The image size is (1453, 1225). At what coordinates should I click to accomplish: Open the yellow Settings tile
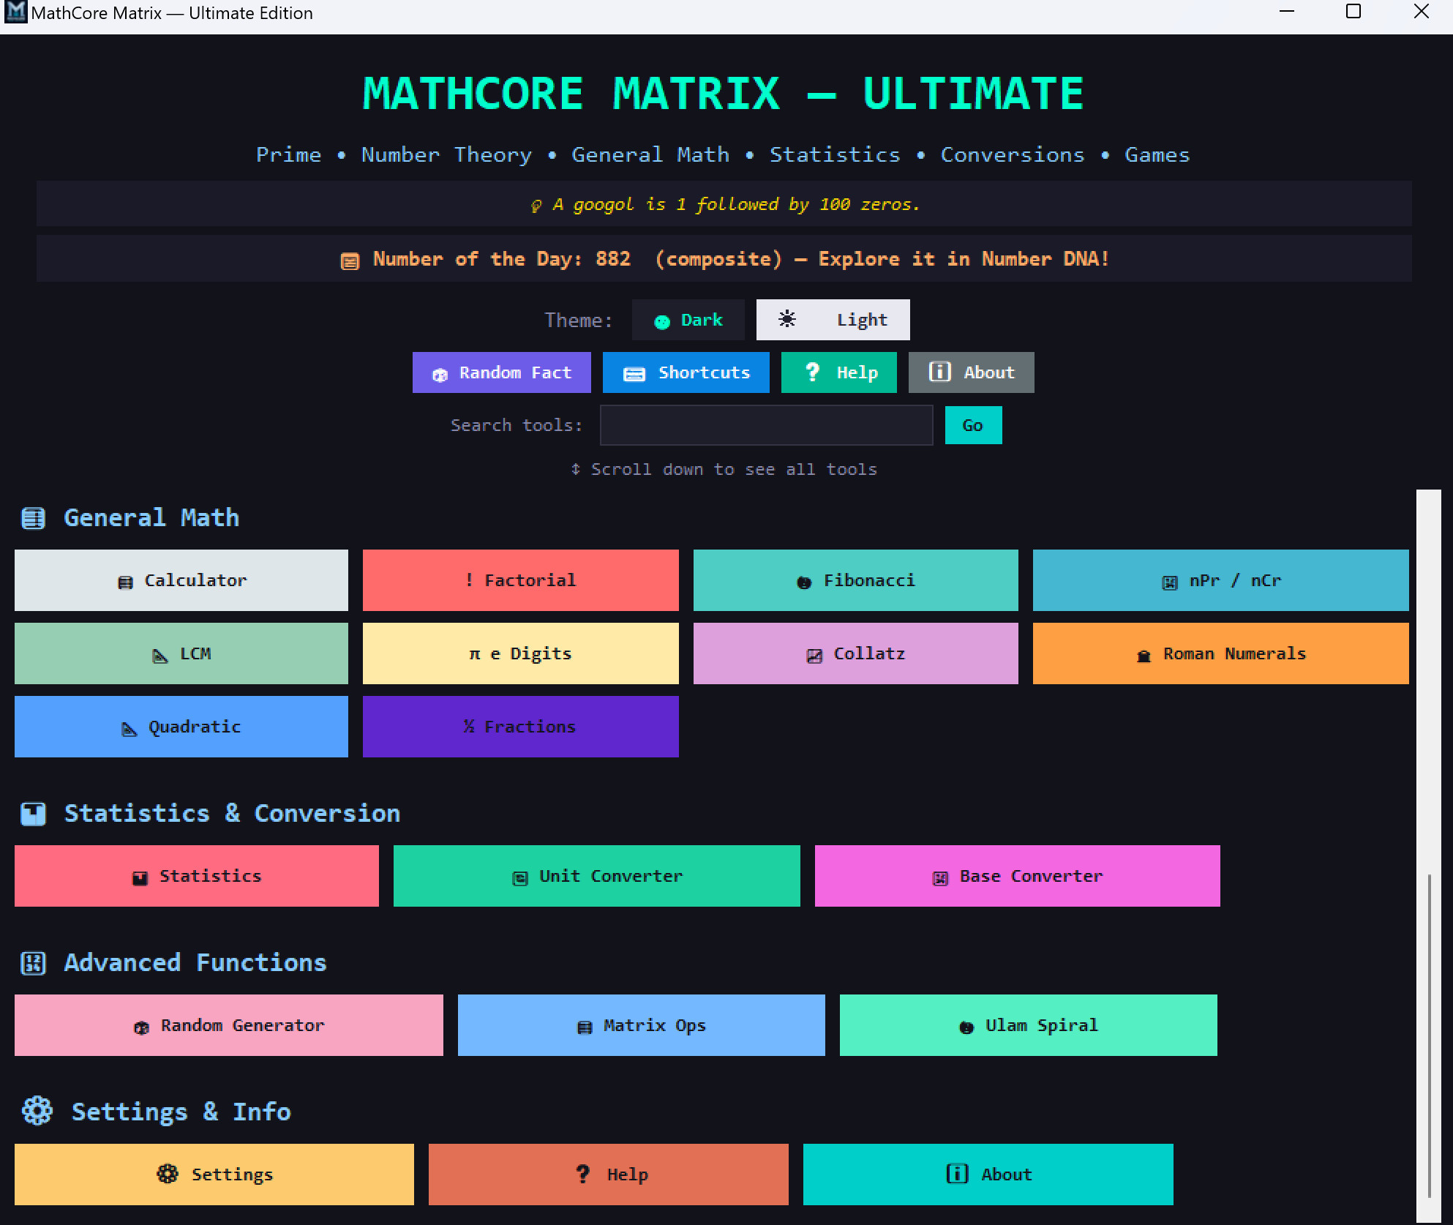click(x=214, y=1175)
